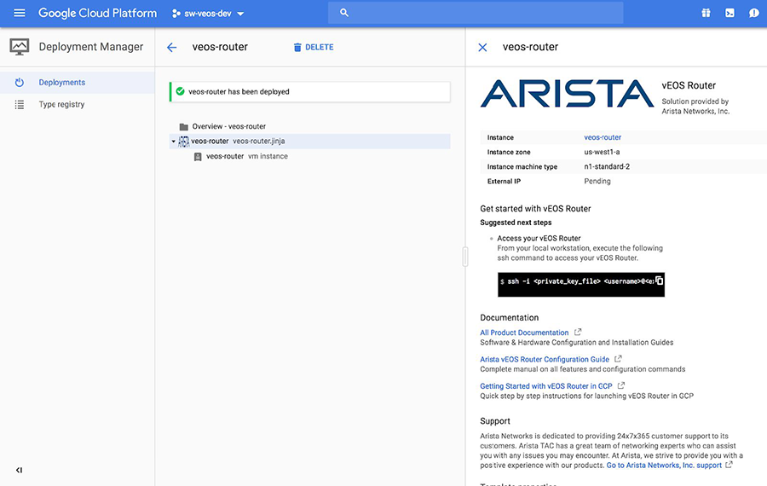Click the jinja template icon
This screenshot has height=486, width=767.
point(183,142)
